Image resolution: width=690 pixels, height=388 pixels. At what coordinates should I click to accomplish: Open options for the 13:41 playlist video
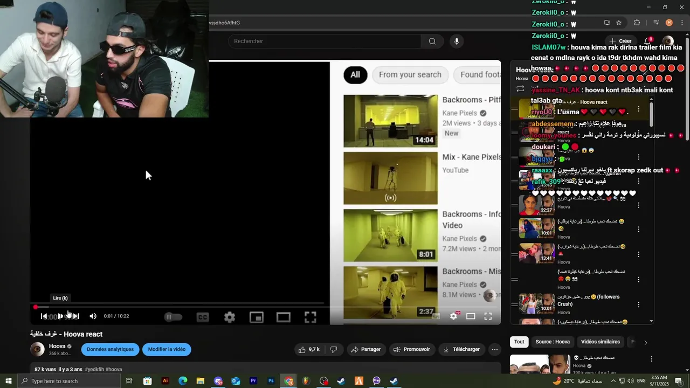[638, 253]
